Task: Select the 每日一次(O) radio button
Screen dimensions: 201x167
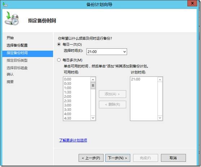Action: (x=59, y=44)
